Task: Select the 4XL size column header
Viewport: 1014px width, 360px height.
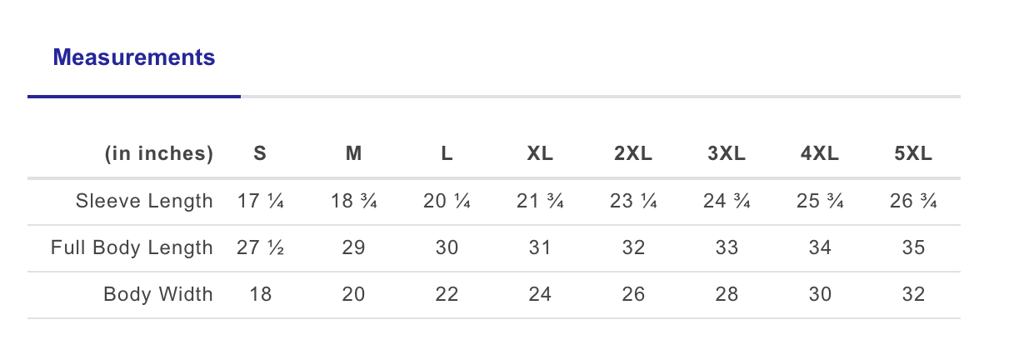Action: [820, 154]
